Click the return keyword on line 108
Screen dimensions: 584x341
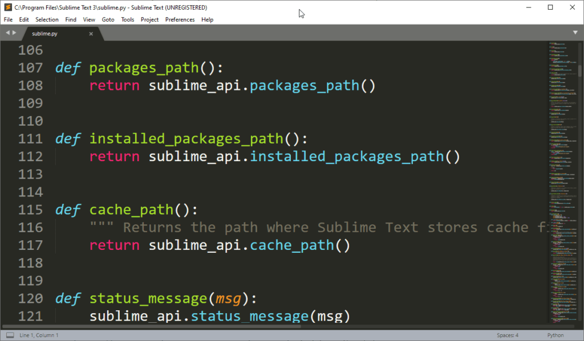coord(114,86)
